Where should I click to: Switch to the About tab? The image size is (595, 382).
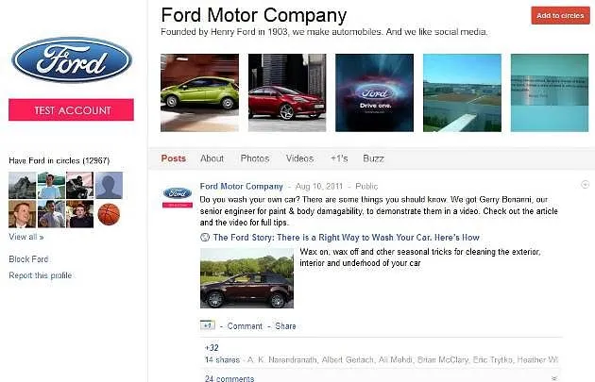point(212,158)
